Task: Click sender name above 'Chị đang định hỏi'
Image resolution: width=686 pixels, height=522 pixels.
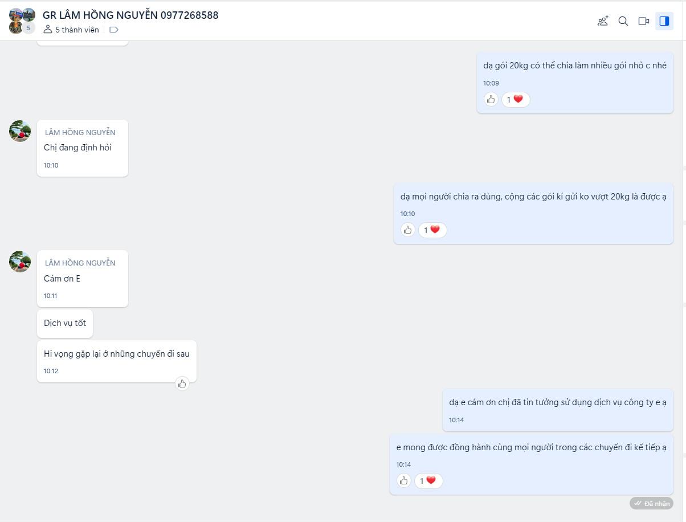Action: (80, 132)
